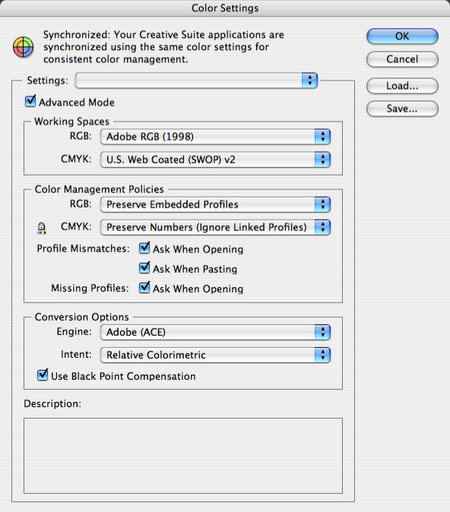The width and height of the screenshot is (450, 512).
Task: Click the Load... button
Action: point(402,86)
